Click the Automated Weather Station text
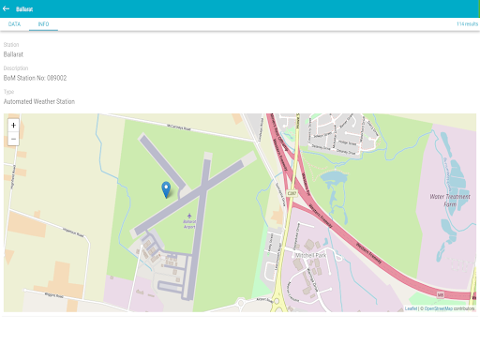 coord(39,101)
